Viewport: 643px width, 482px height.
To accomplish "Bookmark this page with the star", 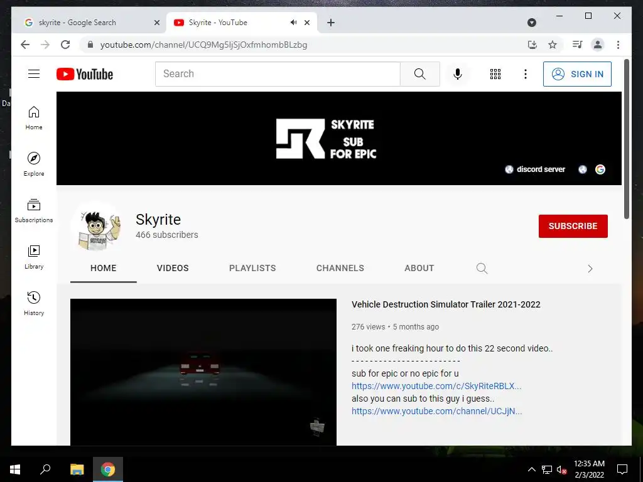I will coord(553,45).
